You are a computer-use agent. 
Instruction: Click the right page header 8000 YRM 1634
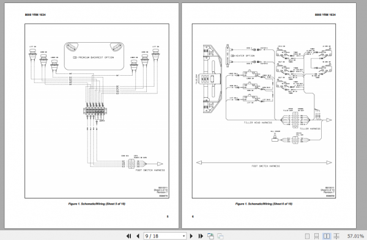pos(325,15)
